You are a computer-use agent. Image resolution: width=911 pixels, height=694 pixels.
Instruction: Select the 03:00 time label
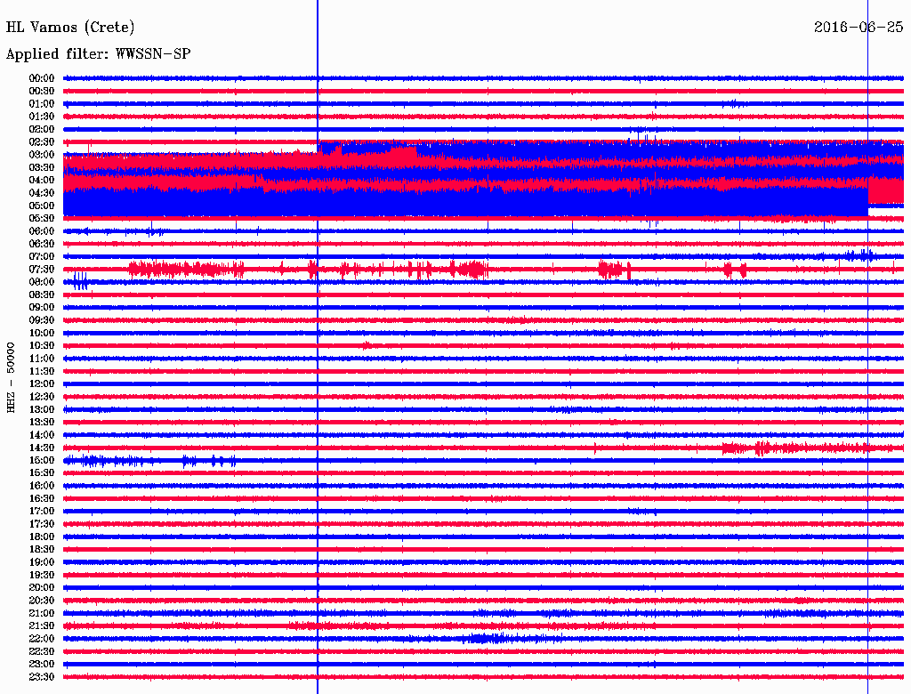pyautogui.click(x=42, y=155)
